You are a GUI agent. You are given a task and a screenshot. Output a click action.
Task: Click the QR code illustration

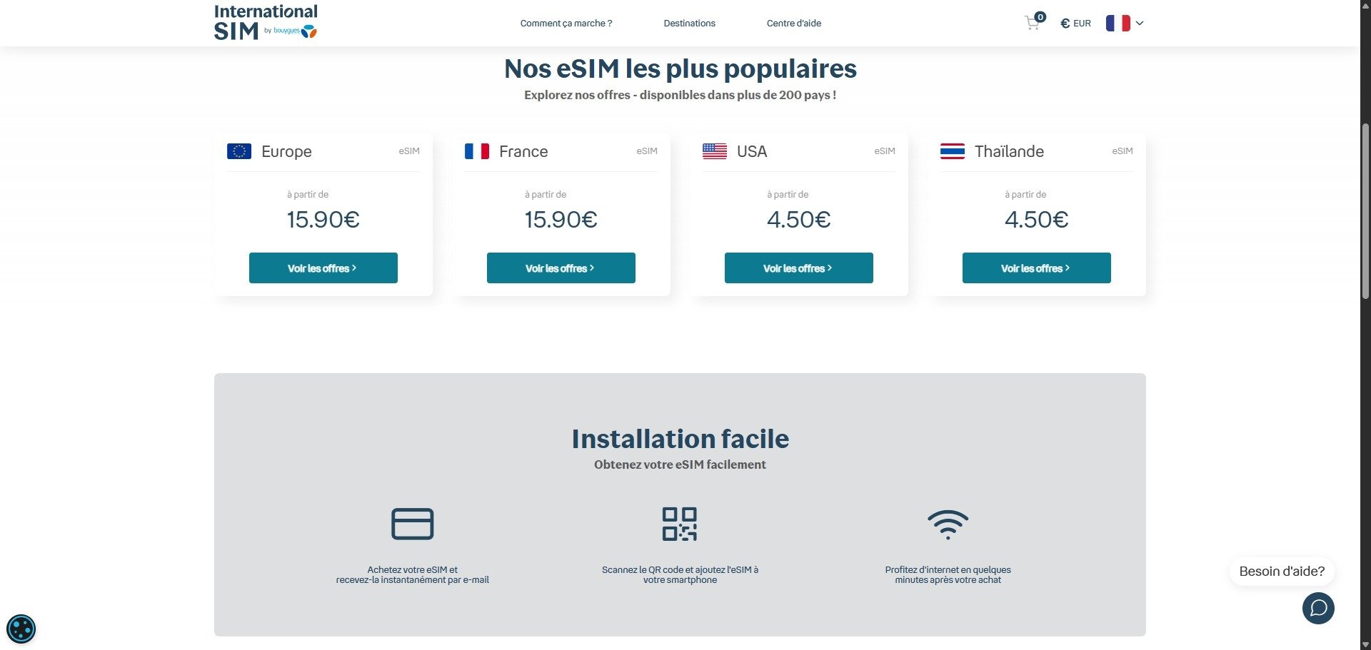tap(680, 524)
